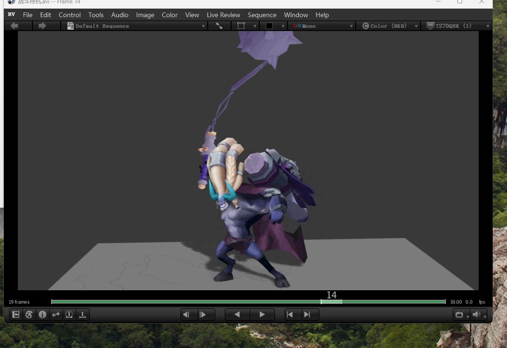The width and height of the screenshot is (507, 348).
Task: Jump to the start marker
Action: tap(290, 315)
